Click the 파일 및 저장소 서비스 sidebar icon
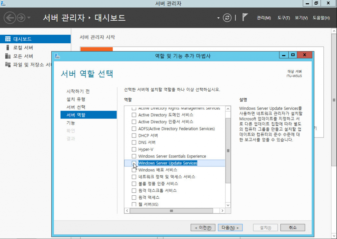 8,65
